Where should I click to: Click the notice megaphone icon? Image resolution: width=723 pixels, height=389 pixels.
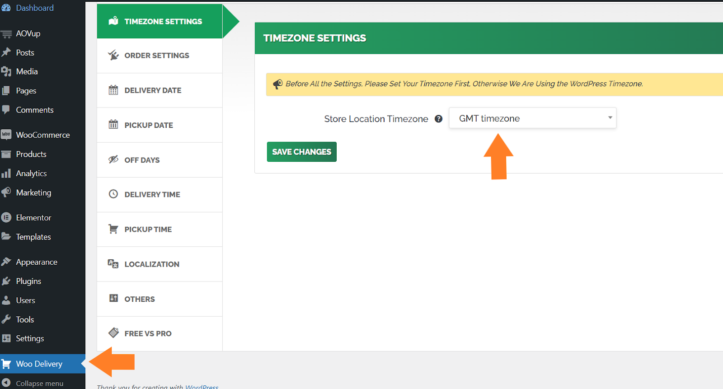pos(278,84)
